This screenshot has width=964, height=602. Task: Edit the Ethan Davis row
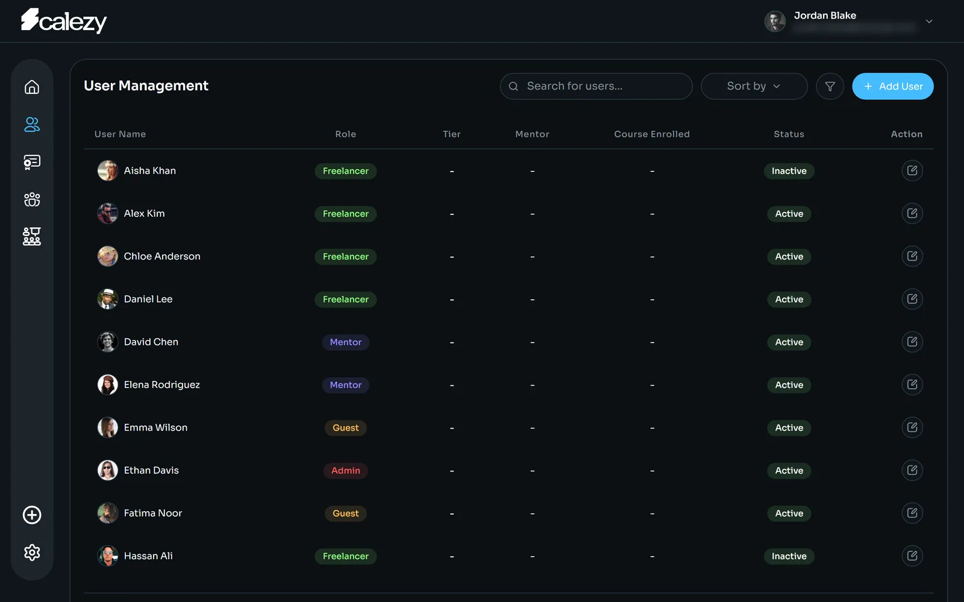[912, 470]
